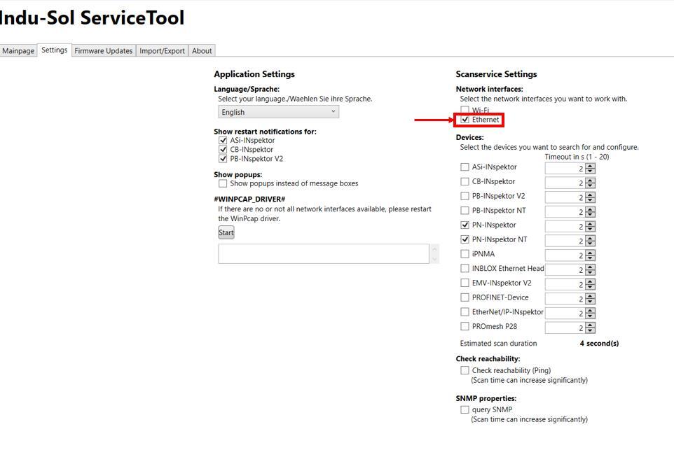Viewport: 674px width, 464px height.
Task: Enable the query SNMP checkbox
Action: [465, 409]
